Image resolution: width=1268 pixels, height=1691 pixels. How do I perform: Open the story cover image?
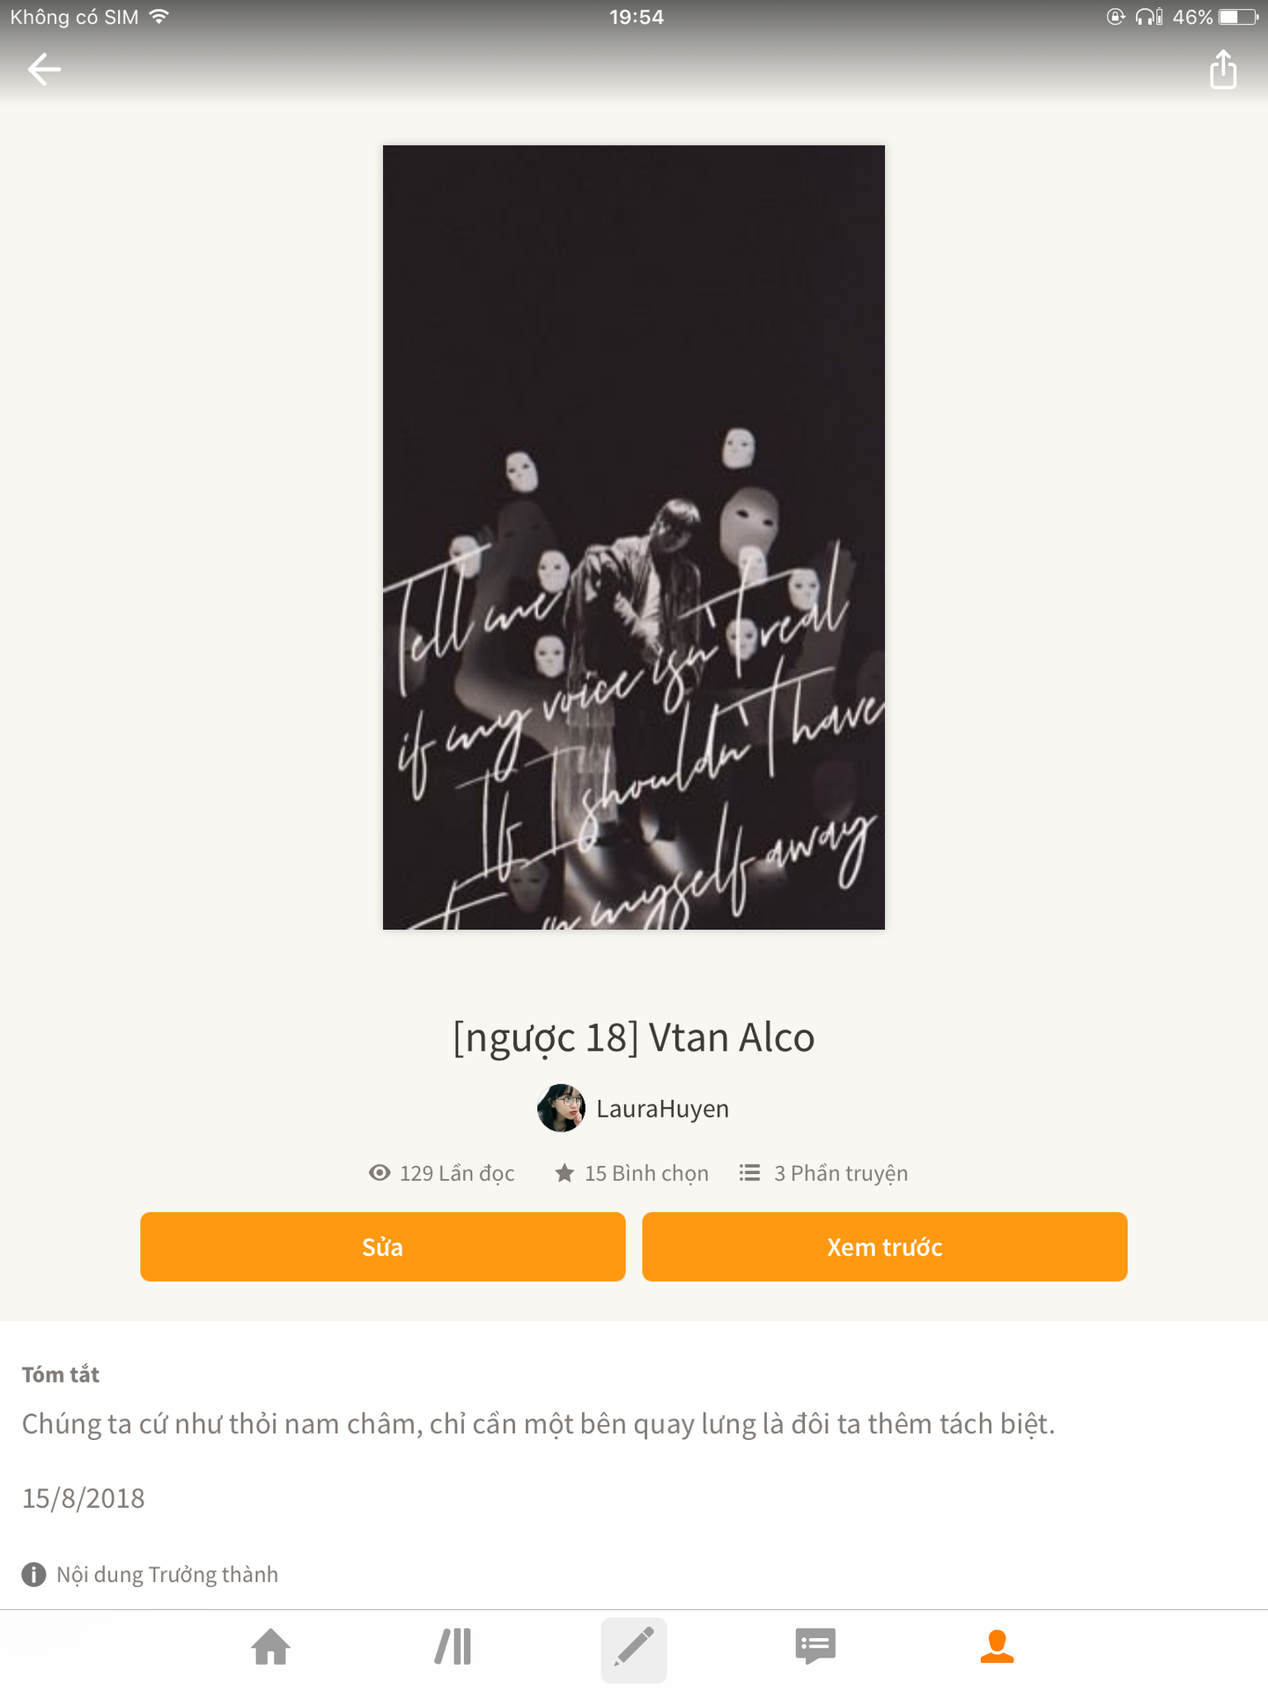pos(634,537)
